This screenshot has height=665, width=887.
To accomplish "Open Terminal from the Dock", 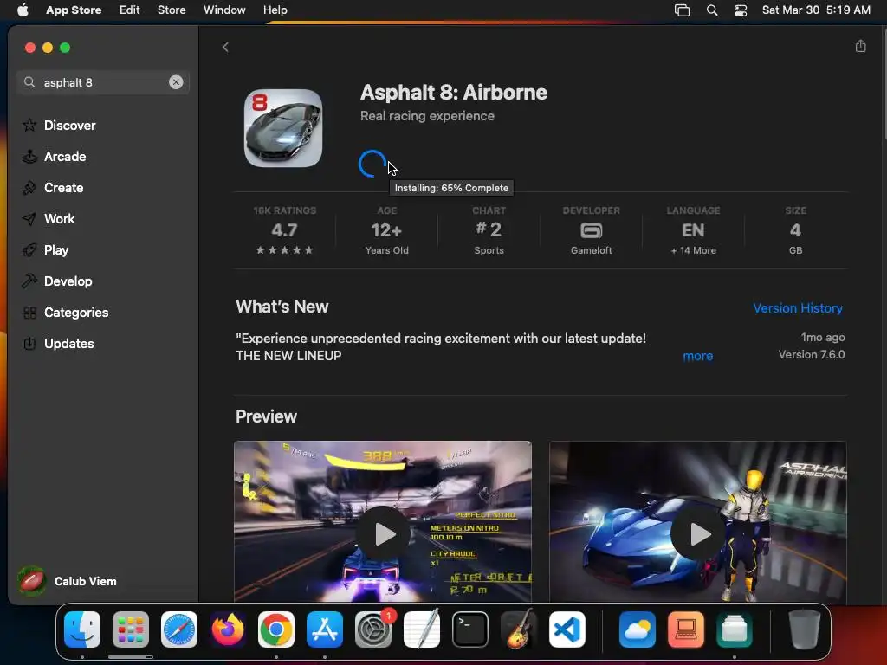I will click(470, 629).
